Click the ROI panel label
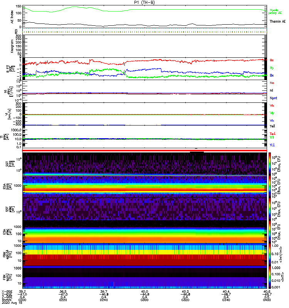 [x=16, y=31]
